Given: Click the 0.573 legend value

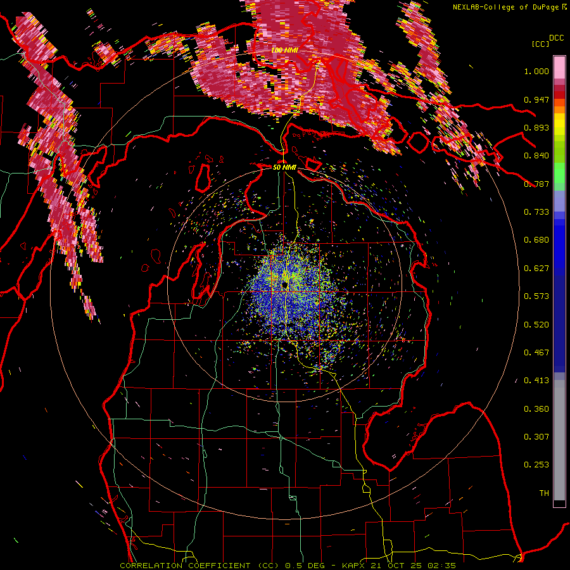Looking at the screenshot, I should [536, 296].
